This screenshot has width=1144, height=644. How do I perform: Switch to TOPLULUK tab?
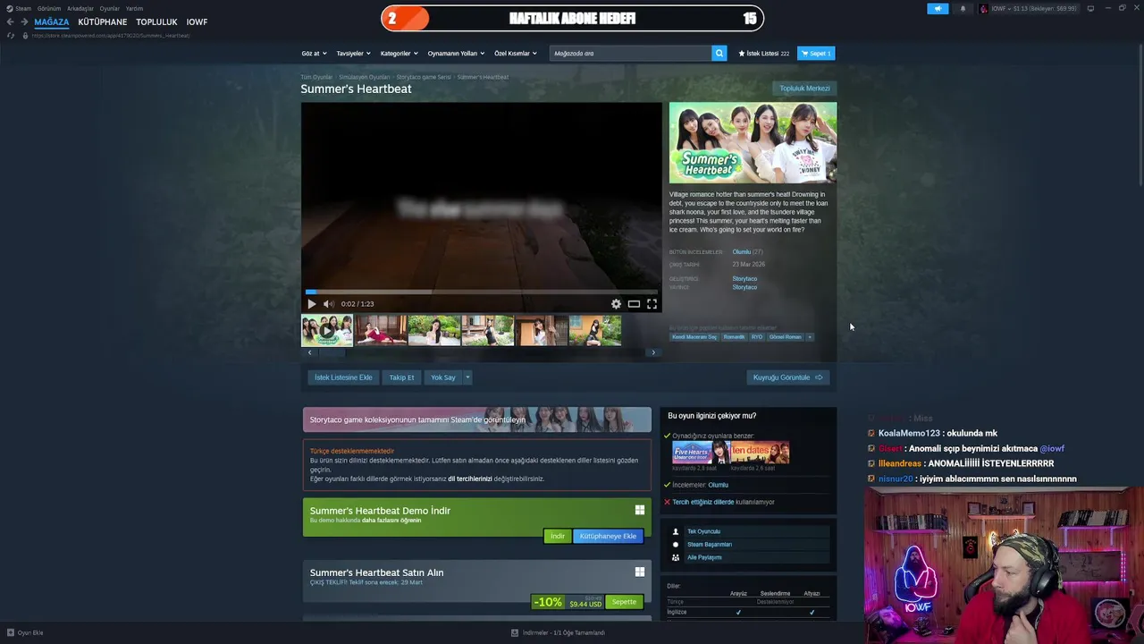156,21
